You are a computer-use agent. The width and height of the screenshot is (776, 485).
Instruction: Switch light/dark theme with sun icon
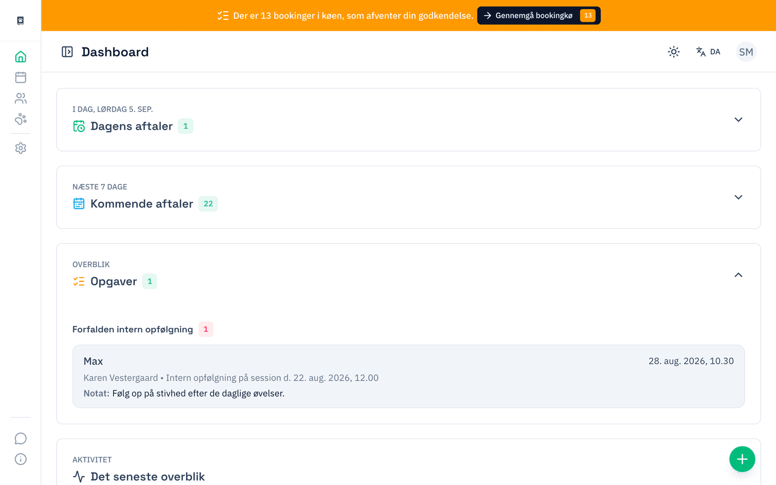(673, 52)
